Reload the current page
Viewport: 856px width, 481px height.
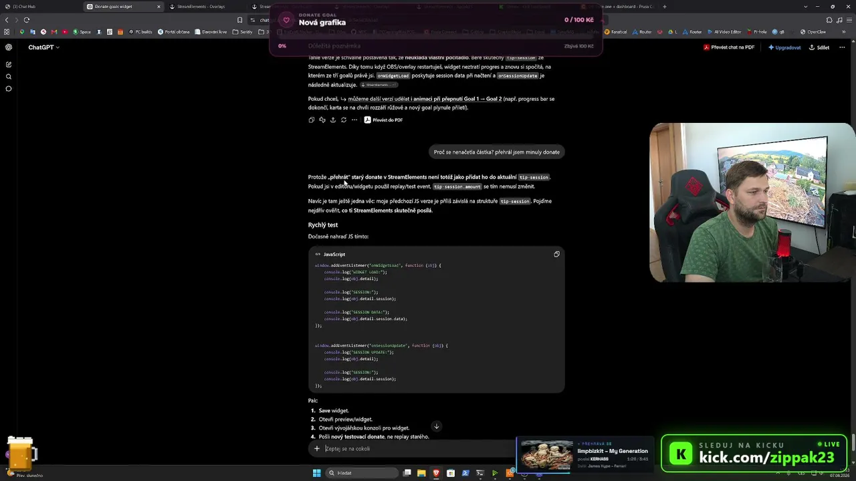pyautogui.click(x=27, y=20)
